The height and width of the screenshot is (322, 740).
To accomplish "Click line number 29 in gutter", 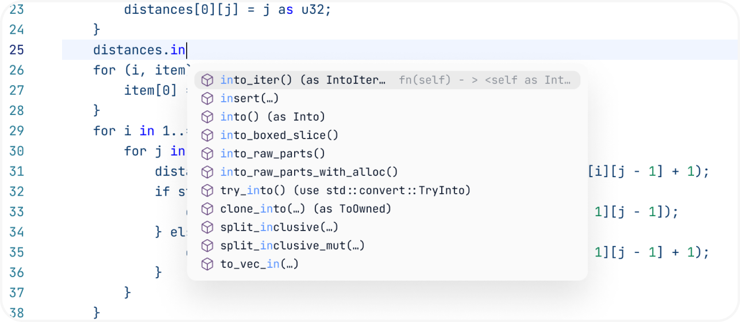I will point(17,131).
